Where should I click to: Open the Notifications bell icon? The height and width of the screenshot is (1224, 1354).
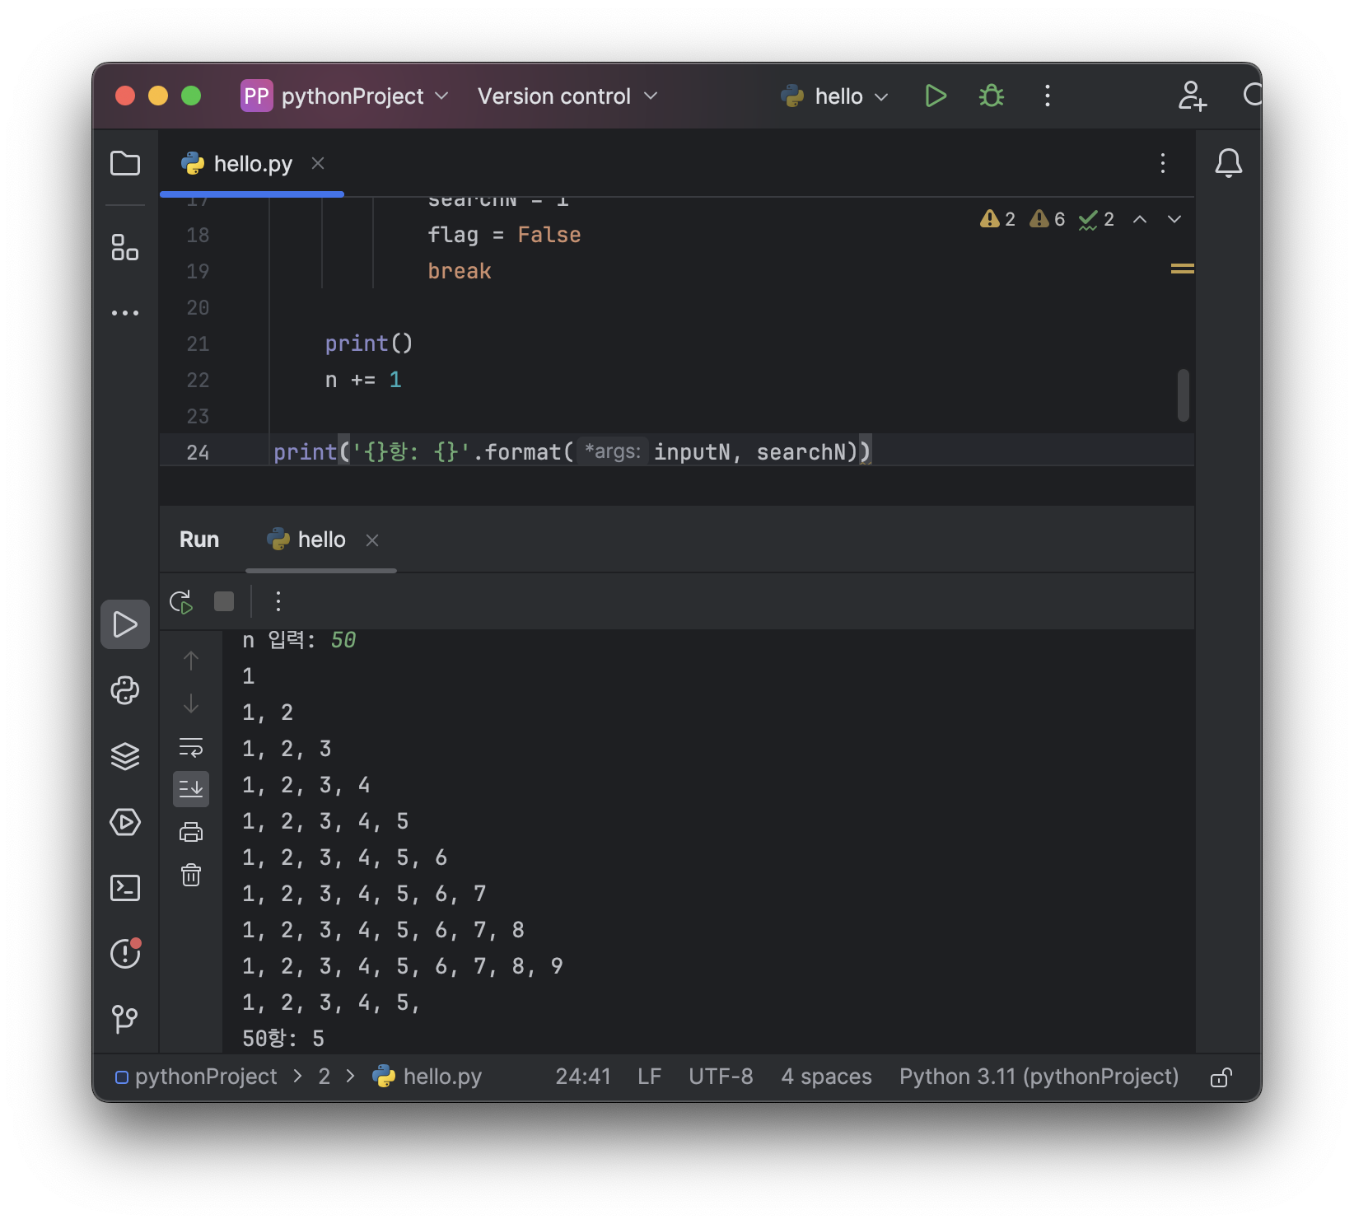tap(1229, 163)
